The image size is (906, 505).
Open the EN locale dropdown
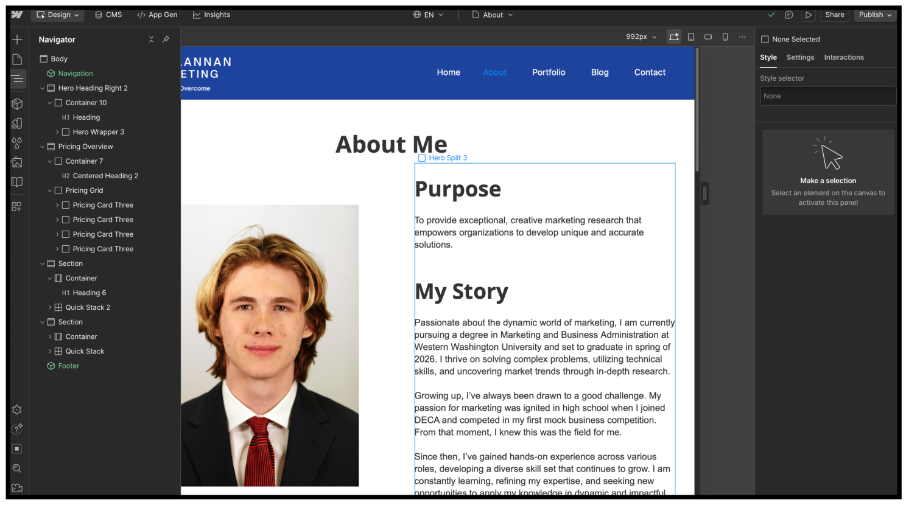[428, 15]
